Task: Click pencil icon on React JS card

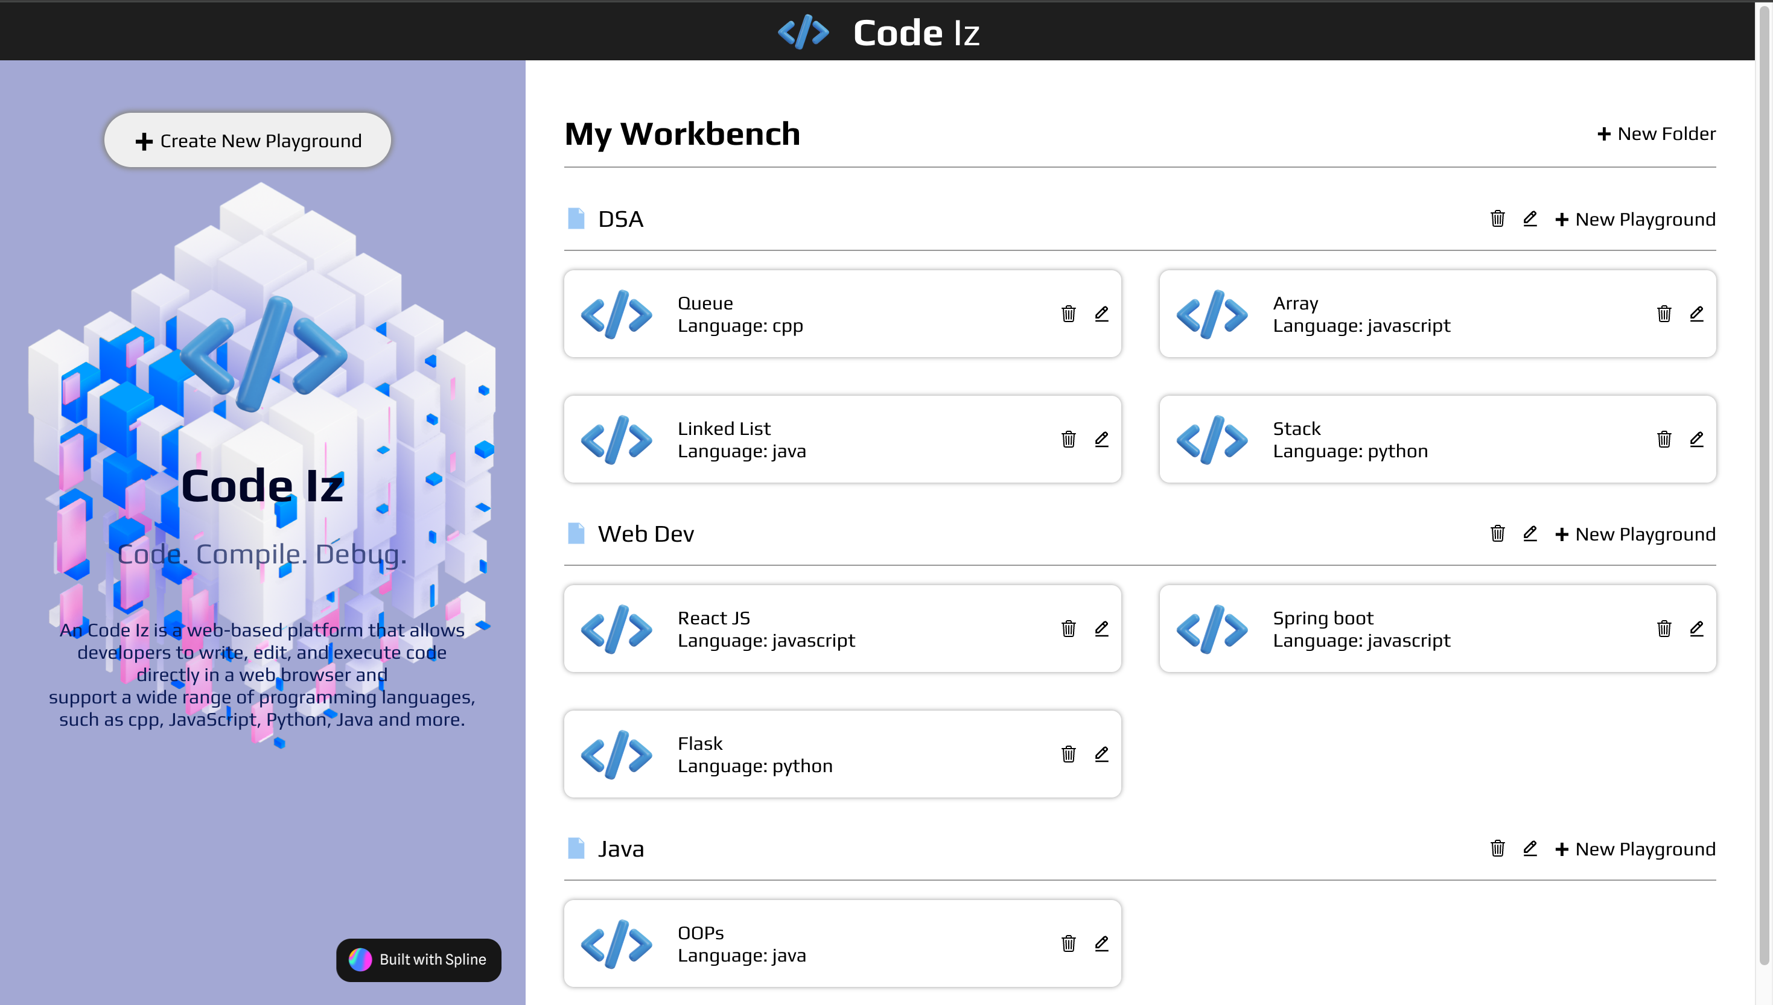Action: coord(1101,629)
